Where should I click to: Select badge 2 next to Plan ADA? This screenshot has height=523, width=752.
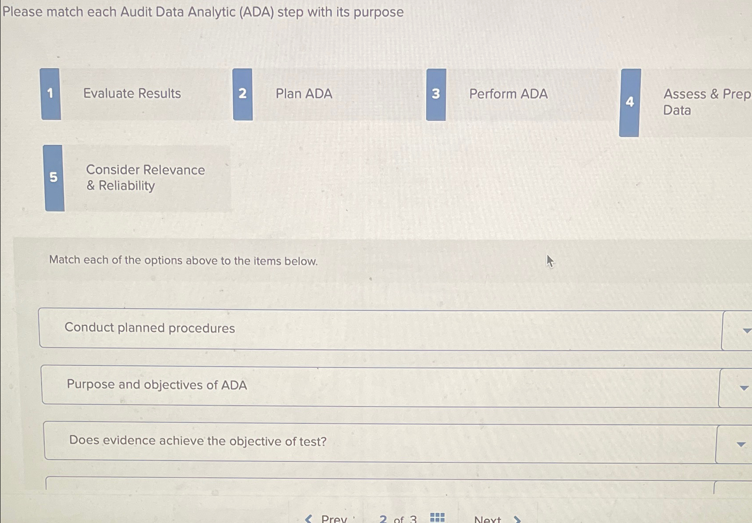click(242, 94)
